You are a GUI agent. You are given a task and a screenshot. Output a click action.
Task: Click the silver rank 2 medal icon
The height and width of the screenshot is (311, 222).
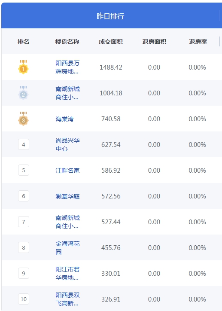point(23,93)
